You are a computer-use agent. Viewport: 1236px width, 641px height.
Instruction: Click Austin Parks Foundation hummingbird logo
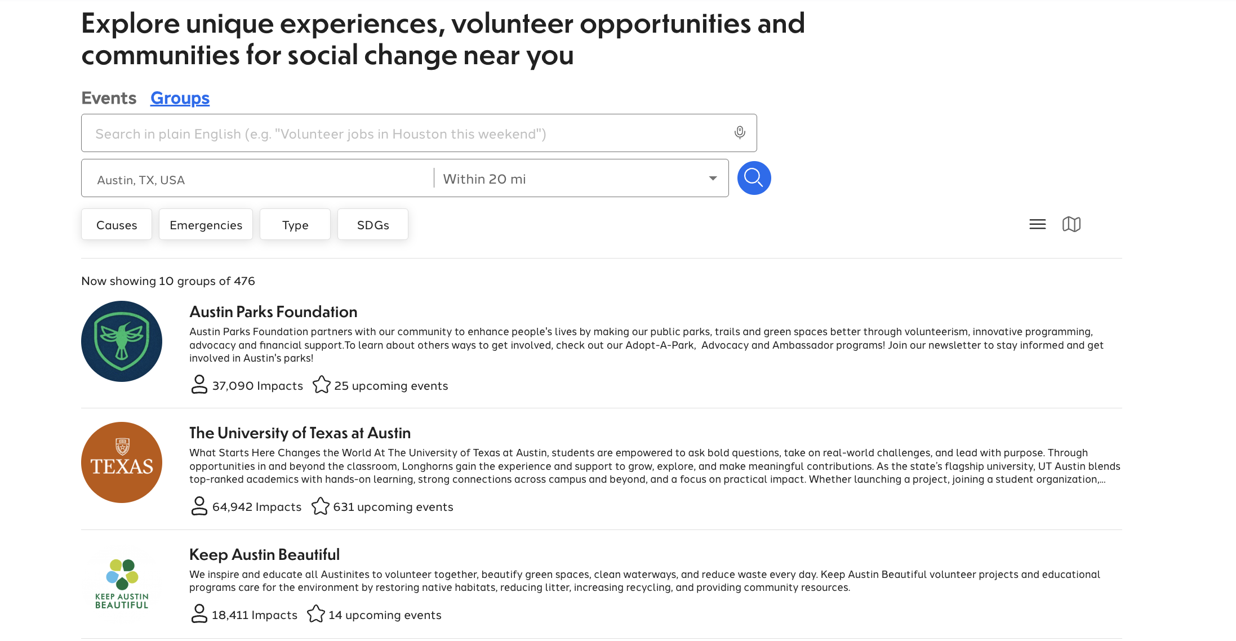point(122,341)
